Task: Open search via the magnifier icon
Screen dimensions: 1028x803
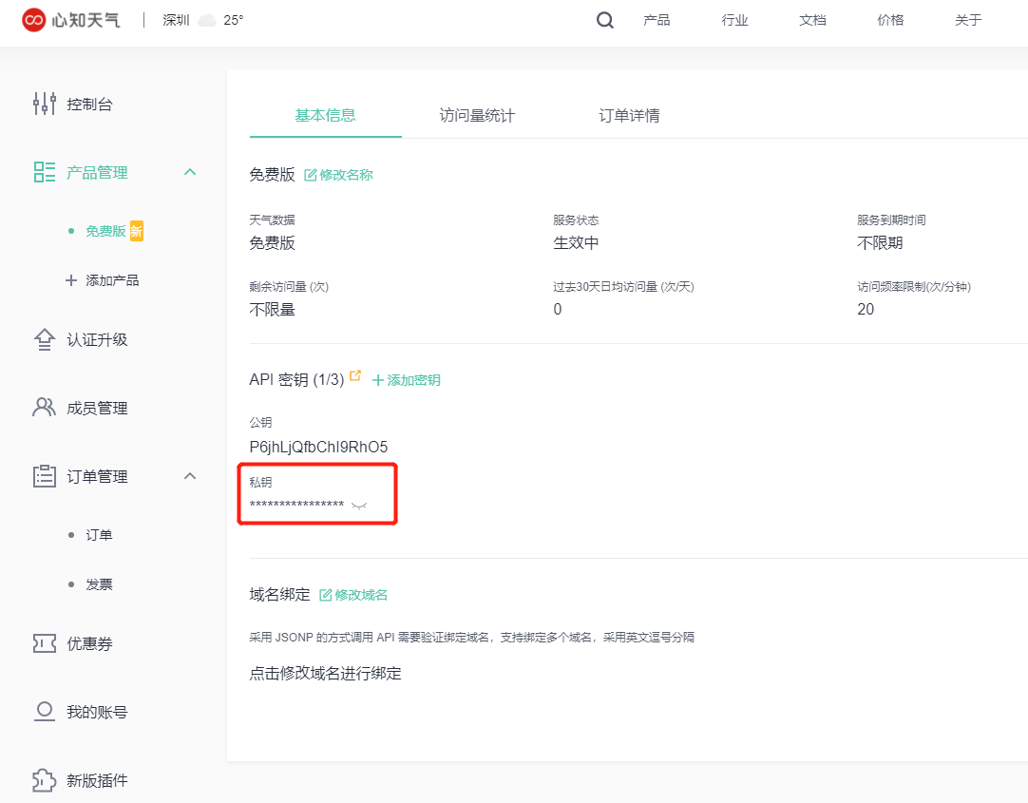Action: 604,19
